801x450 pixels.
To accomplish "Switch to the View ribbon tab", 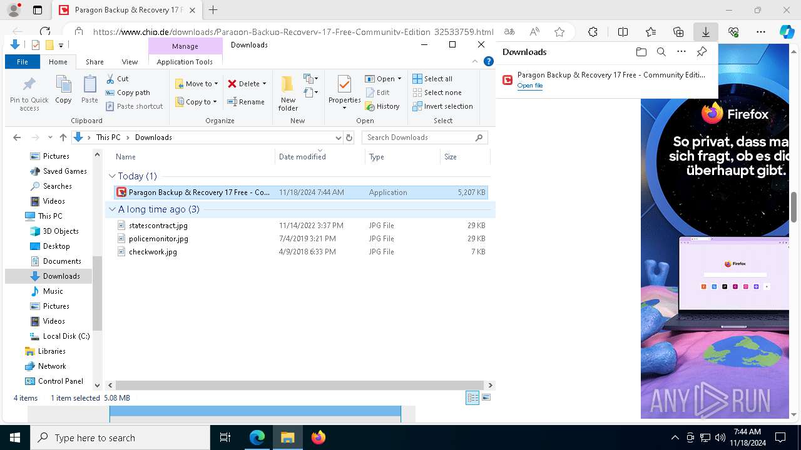I will point(130,62).
